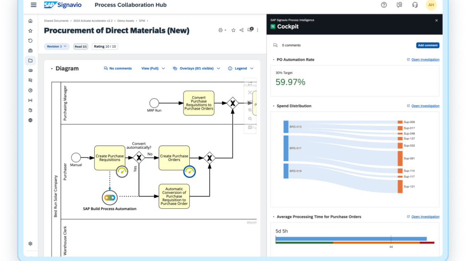This screenshot has width=466, height=261.
Task: Open the gauge dashboard icon in sidebar
Action: click(x=30, y=90)
